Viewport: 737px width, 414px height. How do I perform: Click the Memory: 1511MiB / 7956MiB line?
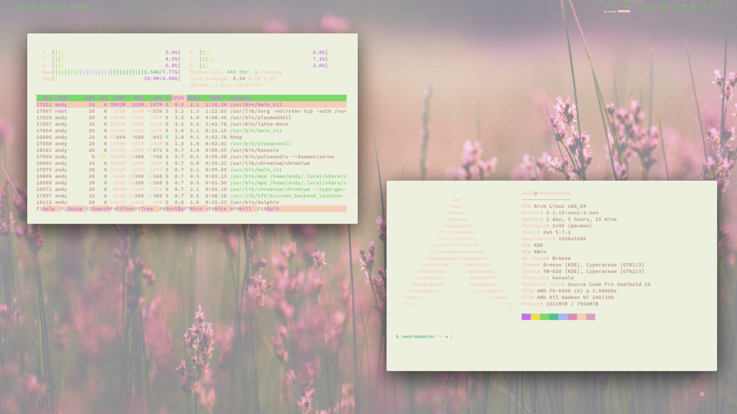click(560, 304)
